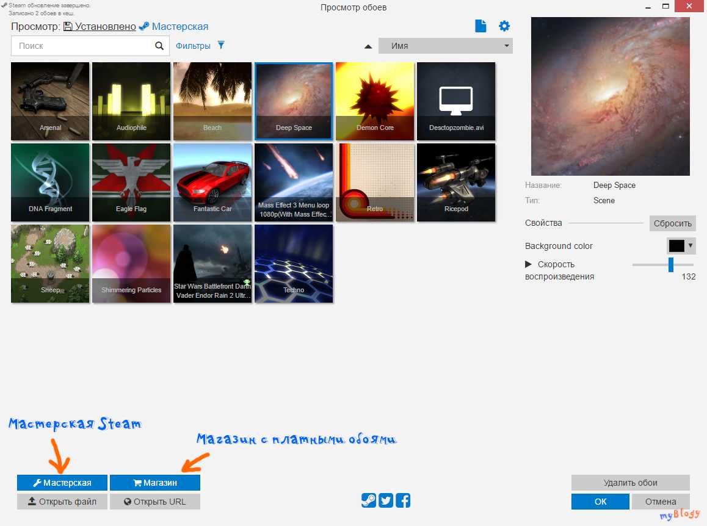Image resolution: width=707 pixels, height=526 pixels.
Task: Click the Сбросить properties button
Action: point(672,223)
